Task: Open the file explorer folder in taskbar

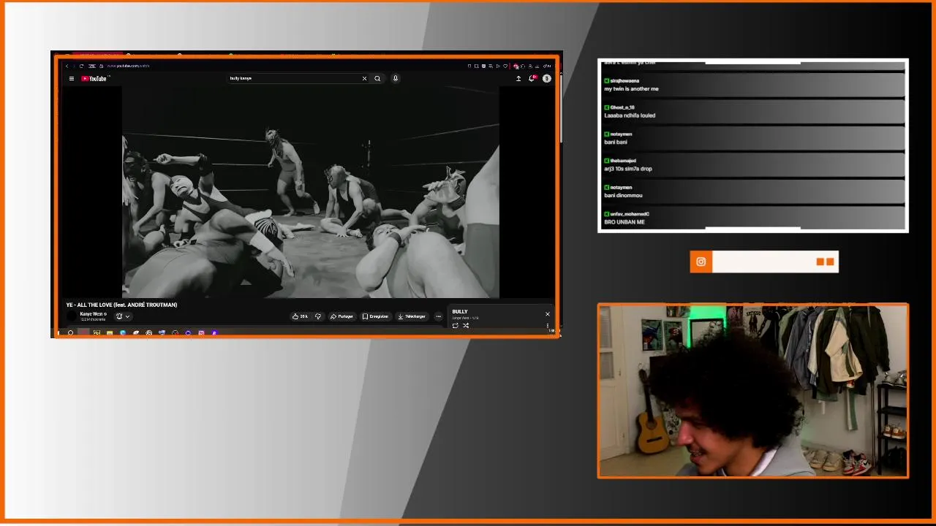Action: [x=110, y=333]
